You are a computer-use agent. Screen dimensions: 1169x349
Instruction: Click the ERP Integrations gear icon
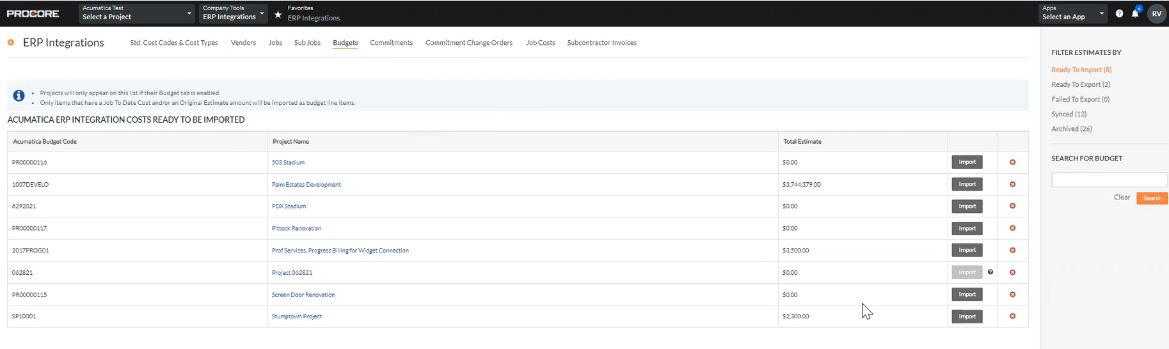tap(11, 42)
